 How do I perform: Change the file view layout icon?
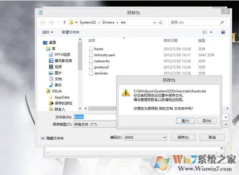click(205, 32)
